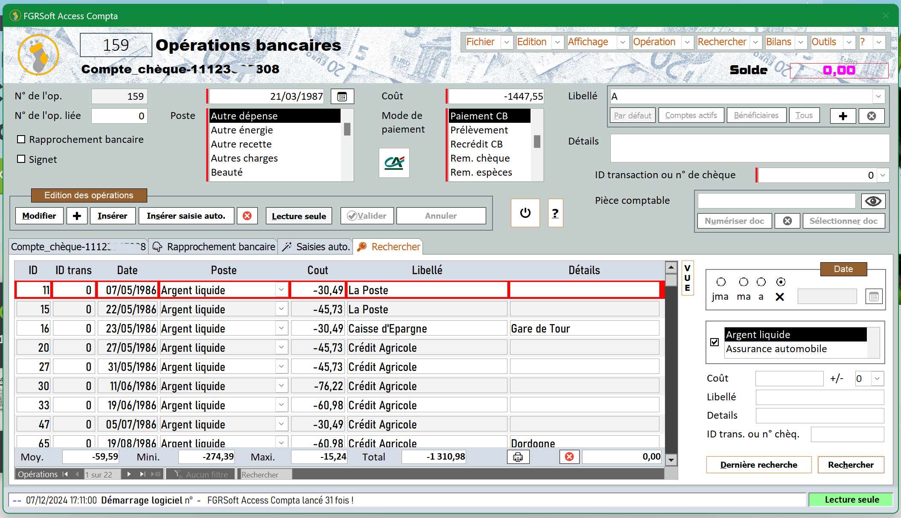The width and height of the screenshot is (901, 518).
Task: Click the Crédit Agricole bank logo
Action: click(x=394, y=163)
